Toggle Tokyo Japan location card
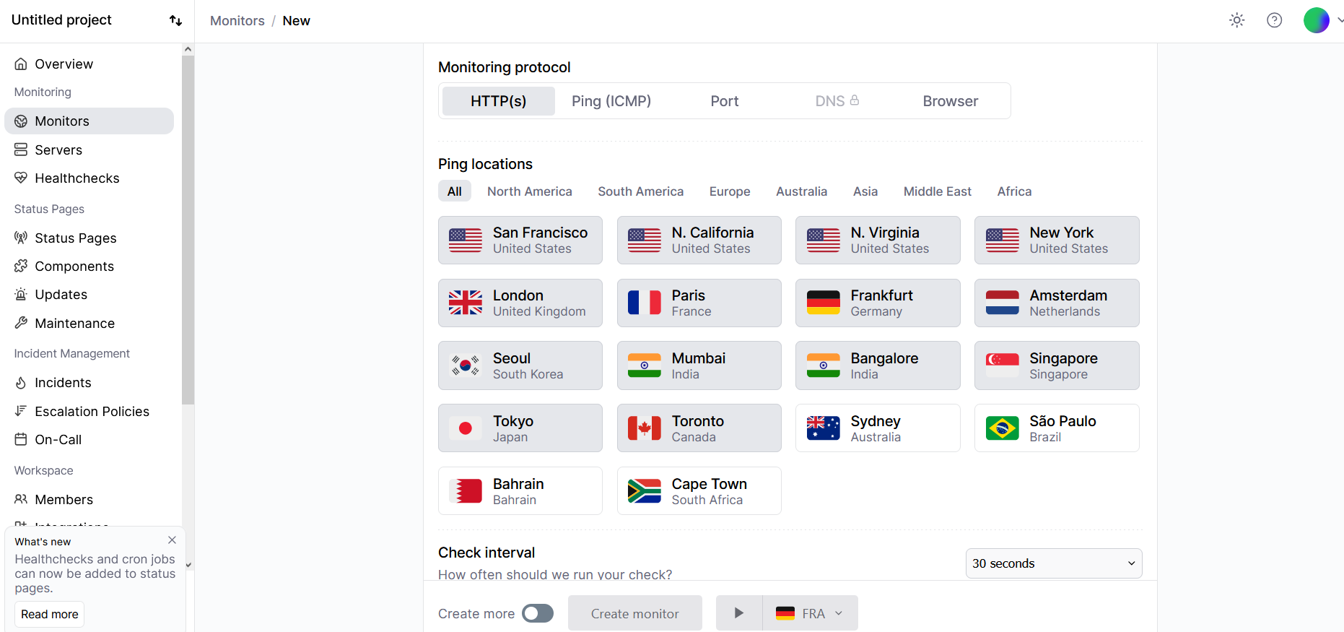 coord(520,428)
